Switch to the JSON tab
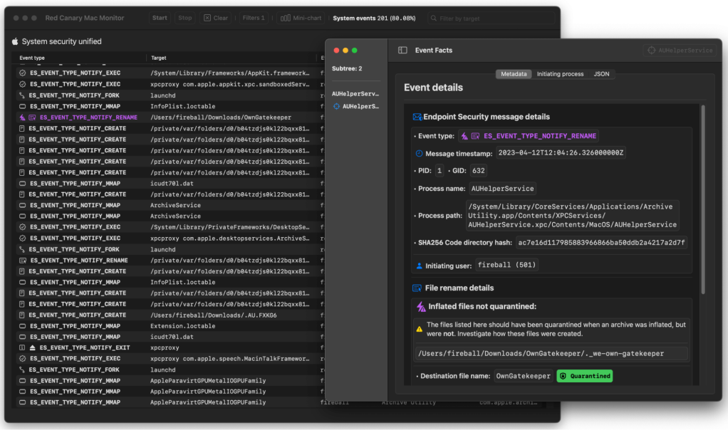 [601, 74]
